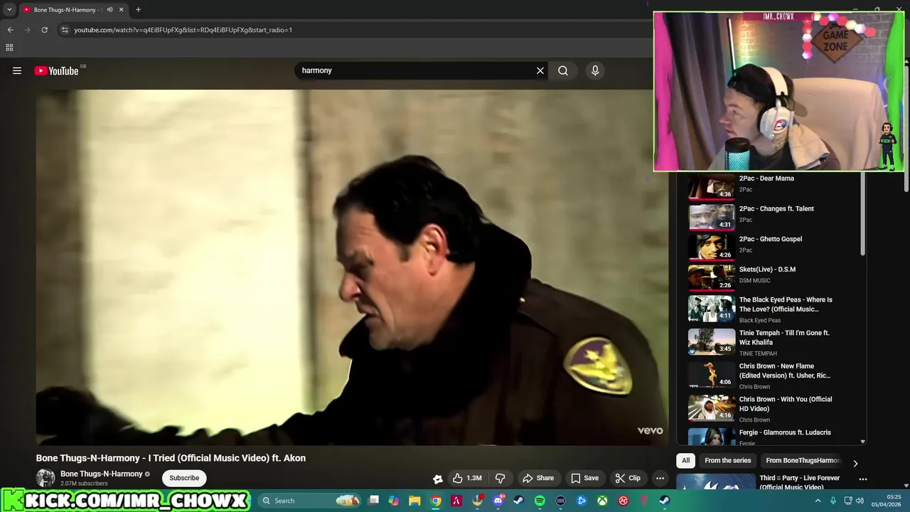This screenshot has width=910, height=512.
Task: View site information icon in address bar
Action: [65, 30]
